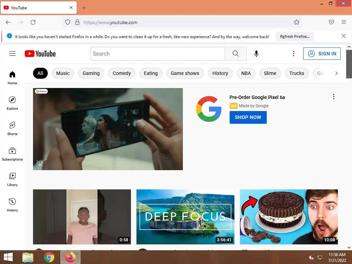Click the Google G logo
352x264 pixels.
click(x=209, y=109)
